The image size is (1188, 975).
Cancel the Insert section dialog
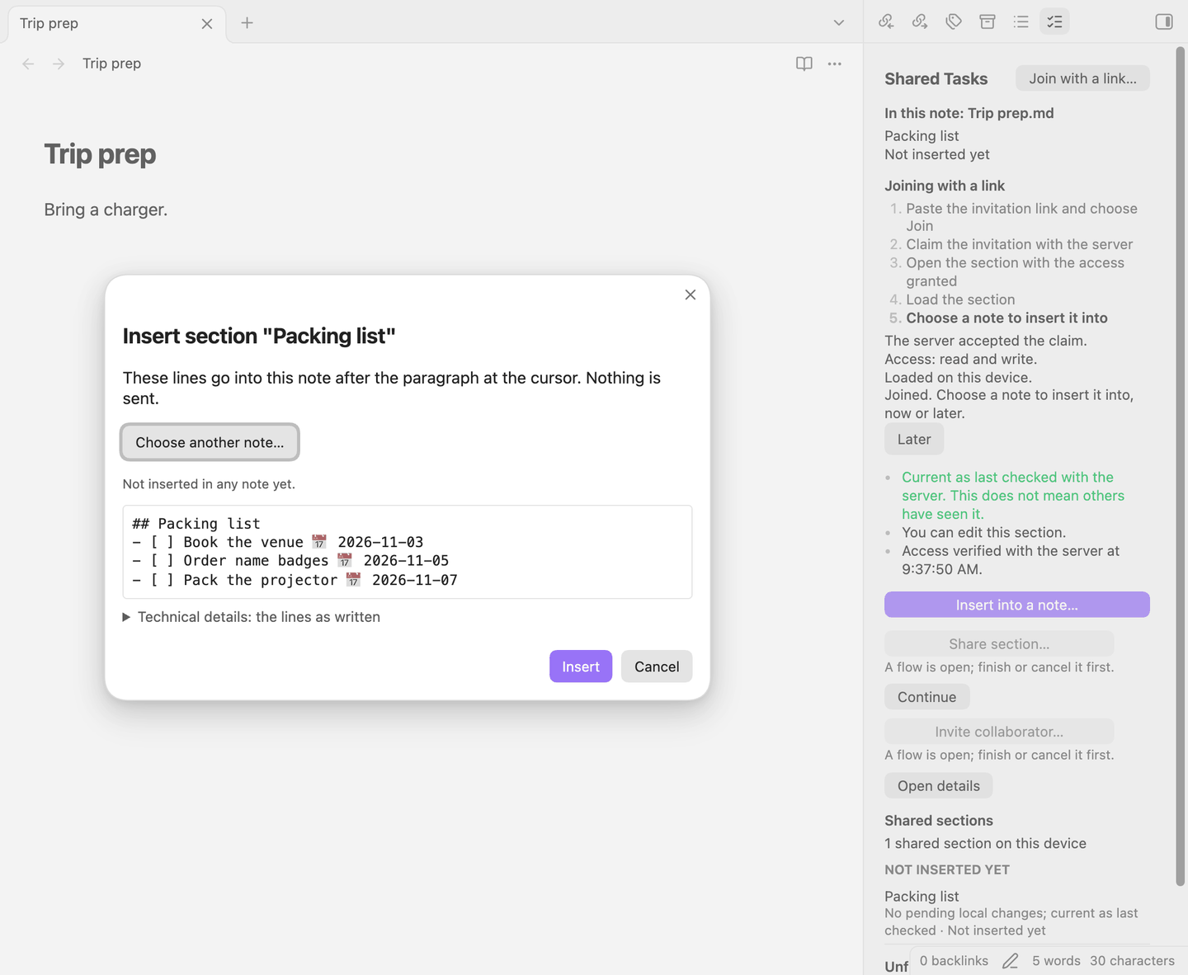pos(657,666)
